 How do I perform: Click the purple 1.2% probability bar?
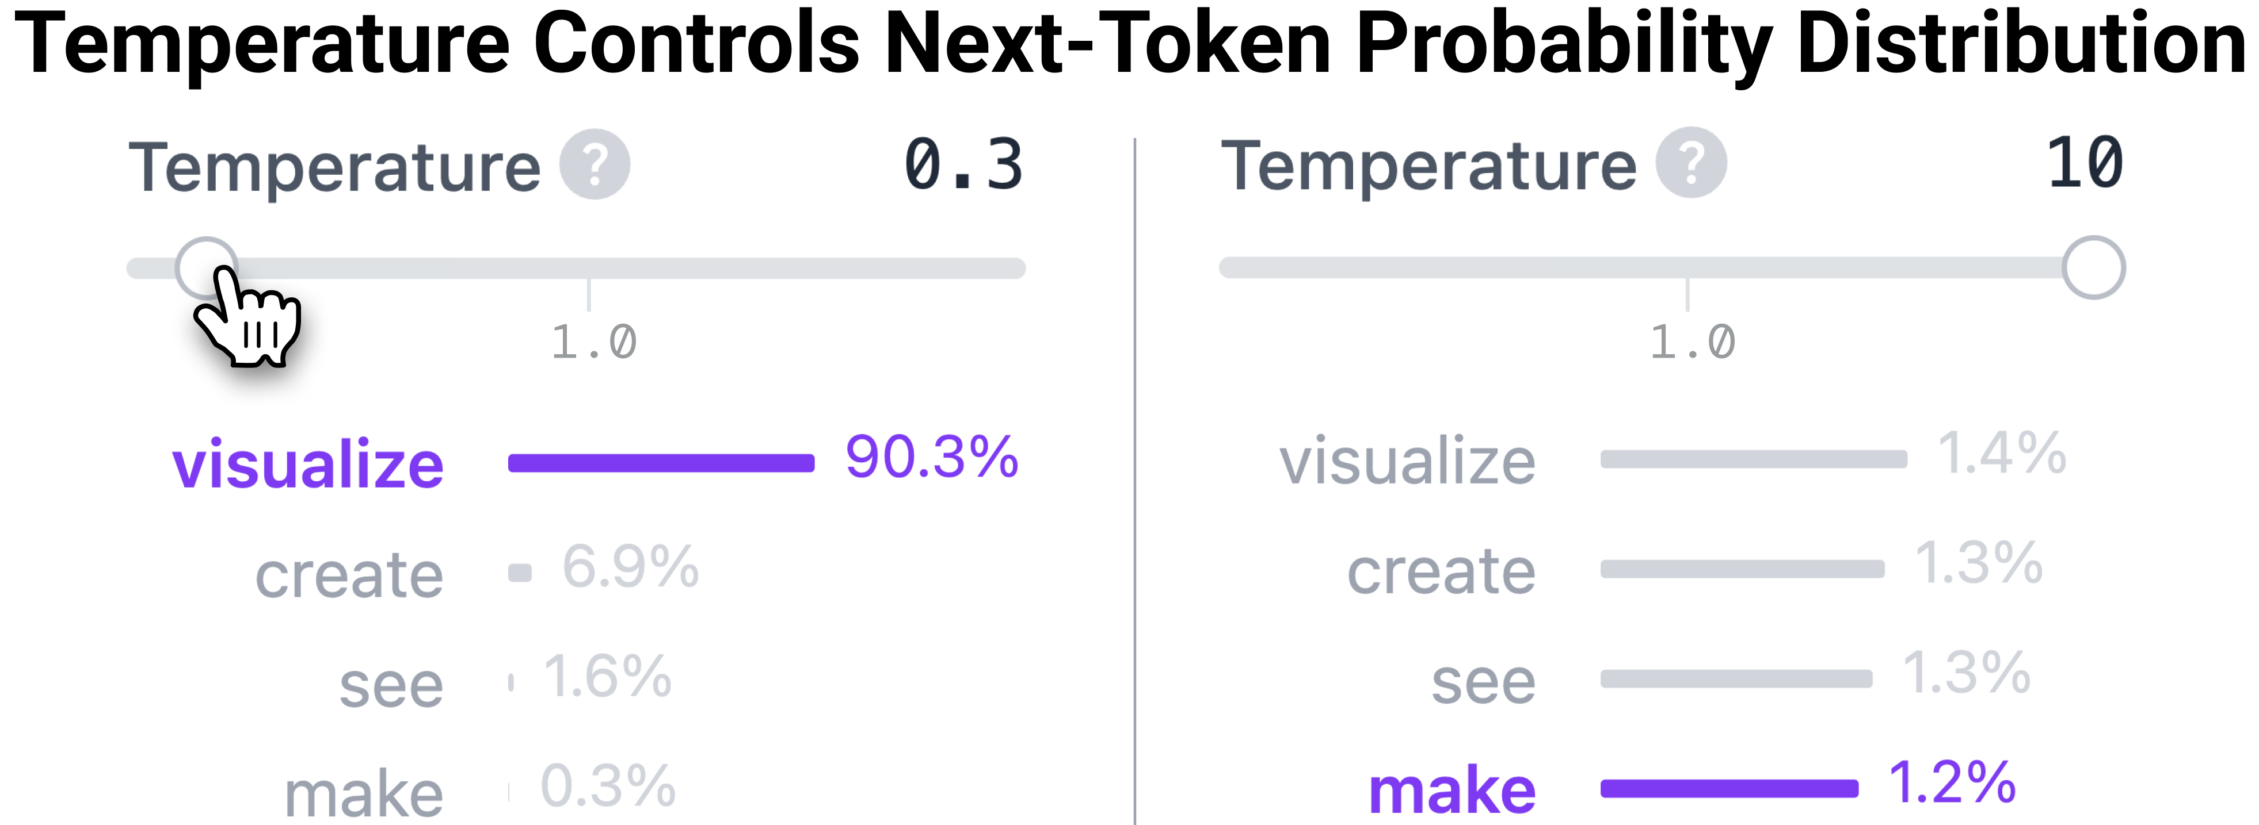point(1728,789)
